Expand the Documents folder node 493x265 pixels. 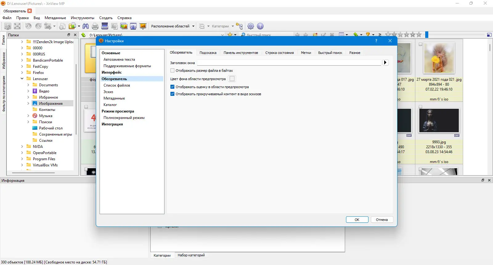click(x=28, y=85)
